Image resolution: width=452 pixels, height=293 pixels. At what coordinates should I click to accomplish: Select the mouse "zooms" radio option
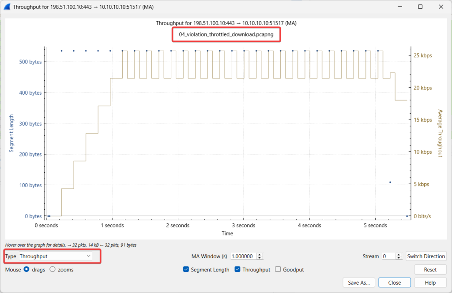pos(53,270)
